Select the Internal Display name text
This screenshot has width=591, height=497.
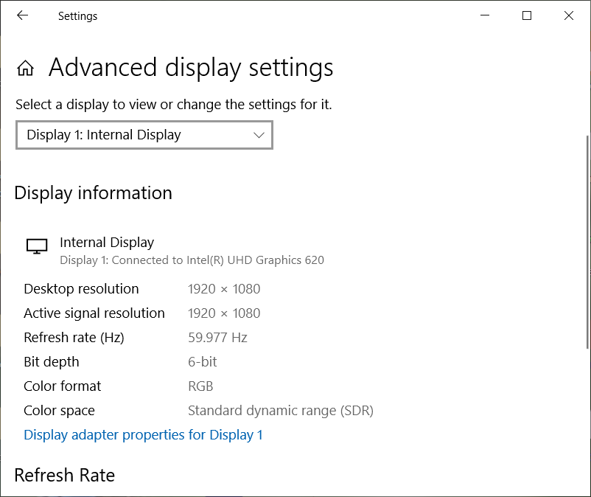tap(107, 242)
